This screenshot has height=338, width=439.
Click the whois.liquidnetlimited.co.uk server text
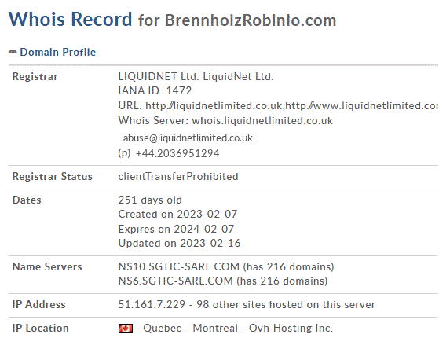click(x=262, y=121)
